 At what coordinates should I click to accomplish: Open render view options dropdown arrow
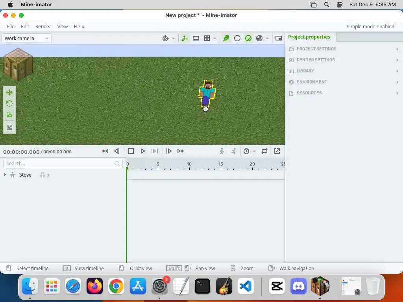(x=267, y=38)
